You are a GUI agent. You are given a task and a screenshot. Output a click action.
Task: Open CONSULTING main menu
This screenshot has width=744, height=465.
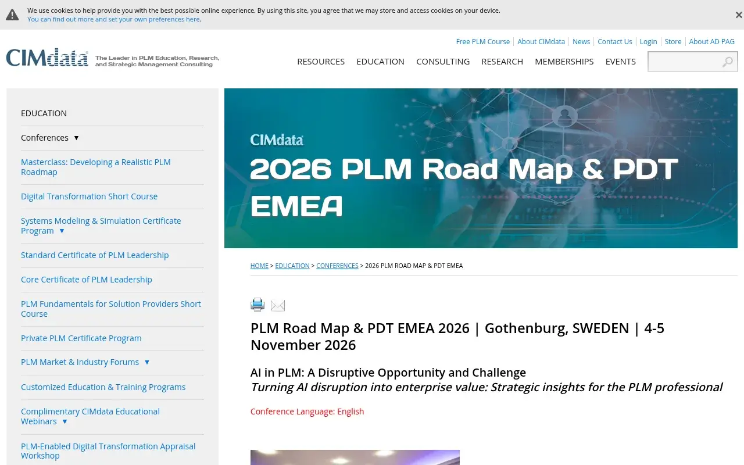[x=443, y=62]
